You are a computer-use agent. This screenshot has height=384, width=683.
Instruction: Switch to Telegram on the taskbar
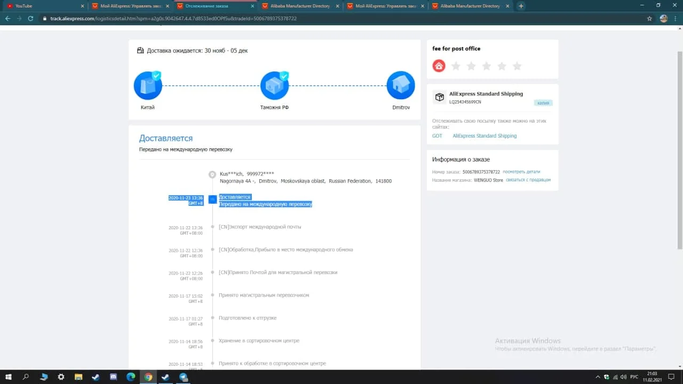click(x=184, y=377)
